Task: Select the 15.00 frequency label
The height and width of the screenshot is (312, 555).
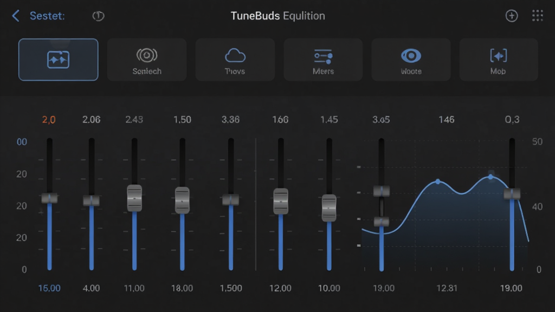Action: 49,288
